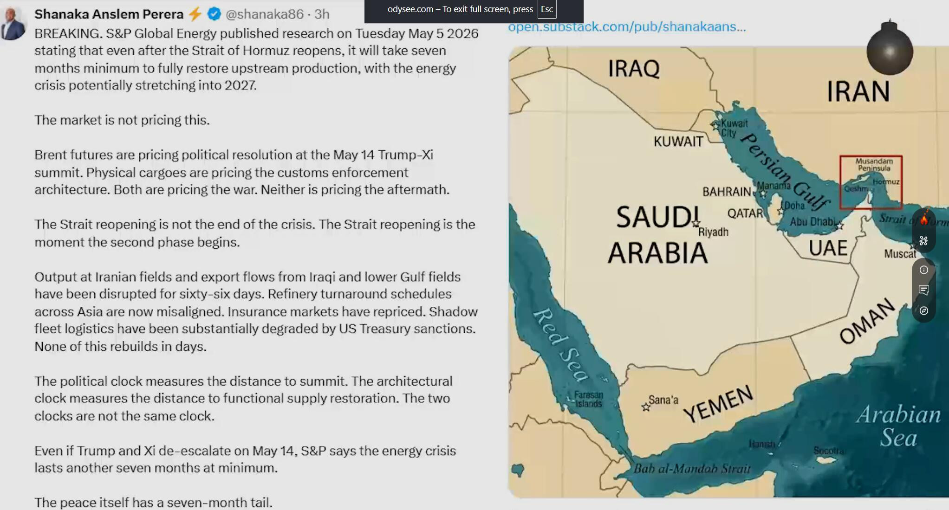Image resolution: width=949 pixels, height=510 pixels.
Task: Click the Muscat city label
Action: (900, 254)
